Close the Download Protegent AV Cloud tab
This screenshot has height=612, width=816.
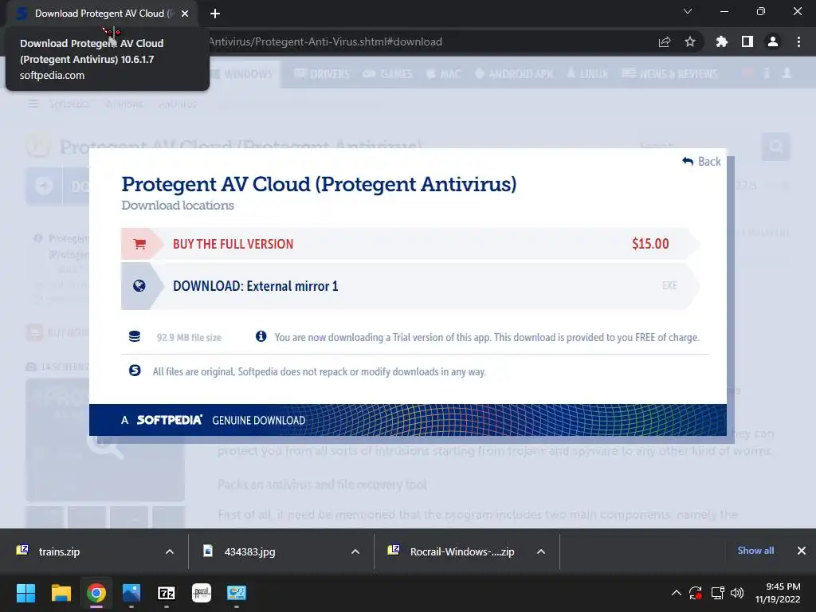click(x=185, y=14)
